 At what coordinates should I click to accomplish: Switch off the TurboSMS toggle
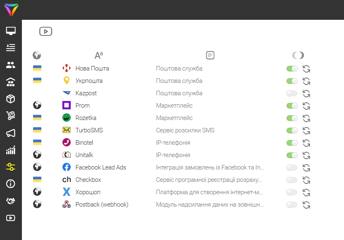[292, 131]
